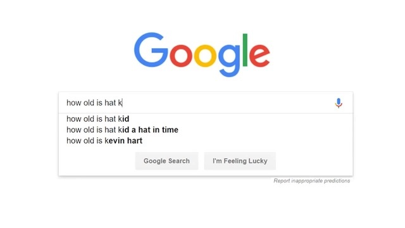The image size is (405, 228).
Task: Click the first red o in Google logo
Action: pos(181,56)
